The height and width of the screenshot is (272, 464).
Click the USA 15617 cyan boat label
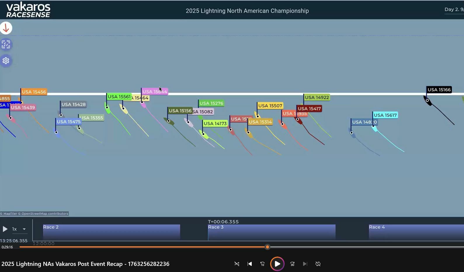pos(385,115)
